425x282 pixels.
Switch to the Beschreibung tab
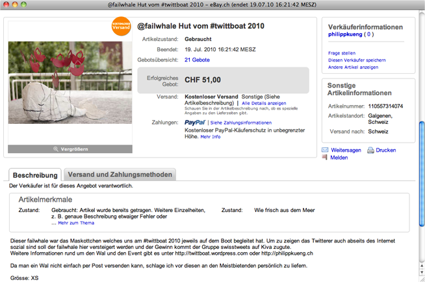[x=35, y=174]
